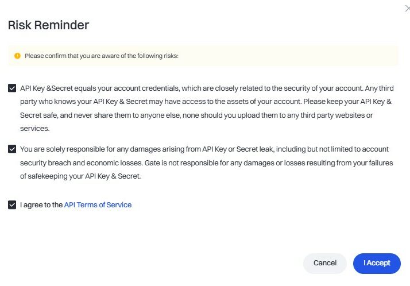The width and height of the screenshot is (410, 286).
Task: Cancel the risk reminder
Action: click(325, 263)
